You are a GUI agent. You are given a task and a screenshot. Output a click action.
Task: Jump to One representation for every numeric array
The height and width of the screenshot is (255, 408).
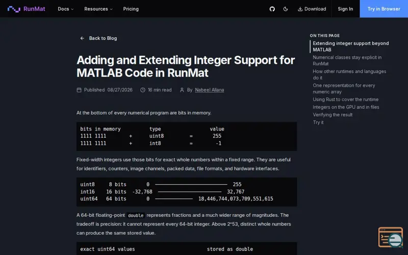click(x=344, y=88)
